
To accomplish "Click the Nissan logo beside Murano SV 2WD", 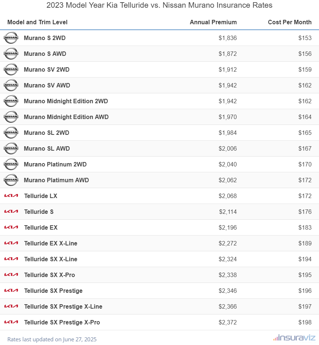I will [11, 69].
